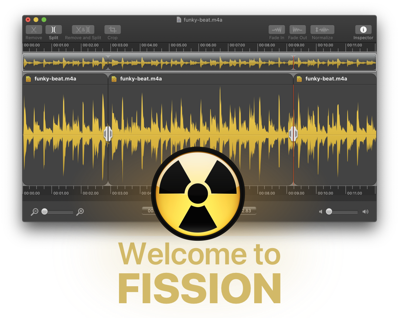The image size is (399, 318).
Task: Apply Fade In effect icon
Action: tap(277, 30)
